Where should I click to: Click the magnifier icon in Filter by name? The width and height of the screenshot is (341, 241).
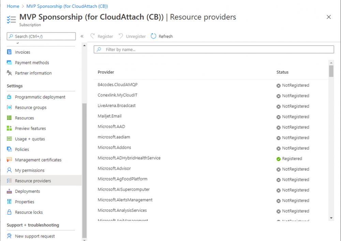click(x=99, y=49)
